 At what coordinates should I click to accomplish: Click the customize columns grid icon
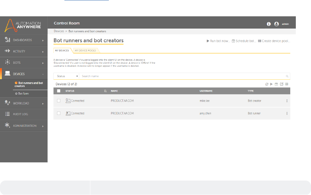287,84
